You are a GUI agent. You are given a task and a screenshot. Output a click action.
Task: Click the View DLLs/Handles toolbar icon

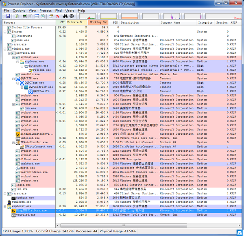43,16
